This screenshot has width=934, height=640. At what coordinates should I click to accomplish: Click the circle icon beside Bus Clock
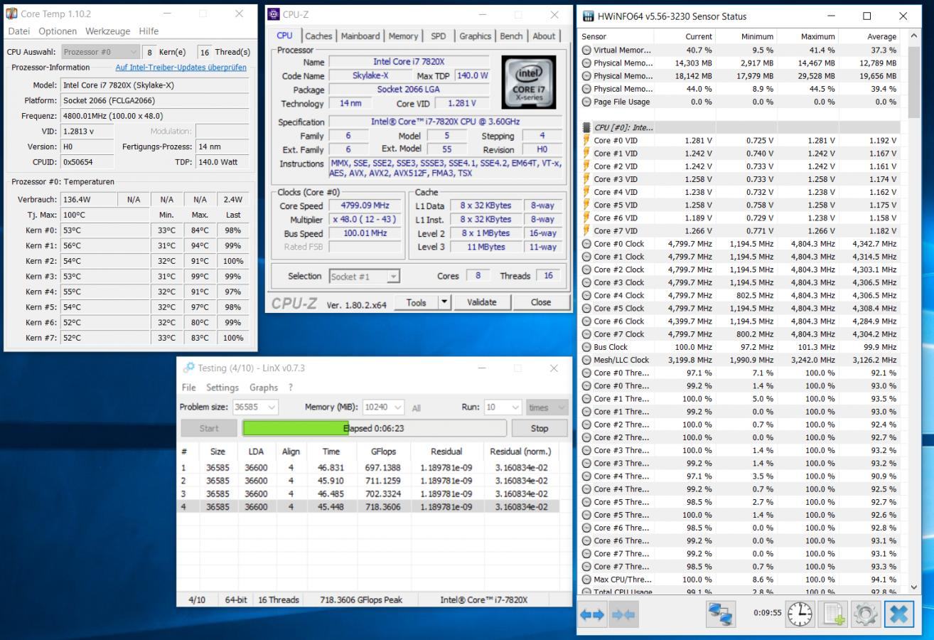(586, 347)
